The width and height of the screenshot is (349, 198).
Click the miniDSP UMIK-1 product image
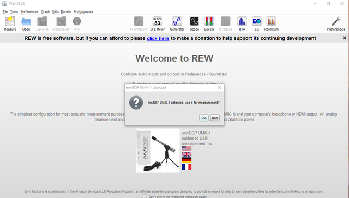coord(158,151)
